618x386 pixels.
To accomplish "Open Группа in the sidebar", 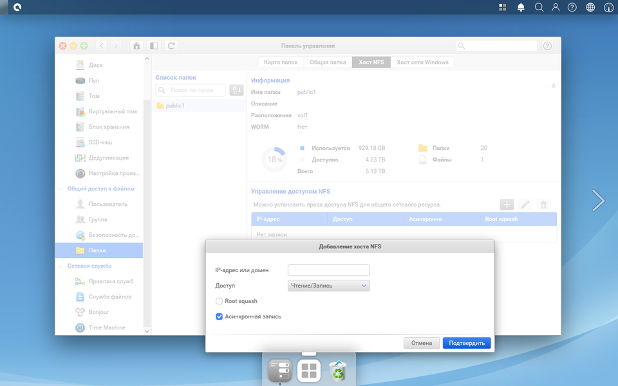I will point(99,219).
